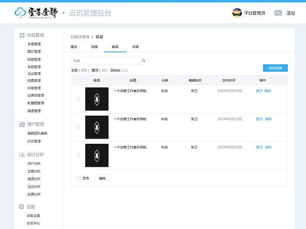The width and height of the screenshot is (306, 229).
Task: Open 投票管理 in the sidebar
Action: point(34,80)
